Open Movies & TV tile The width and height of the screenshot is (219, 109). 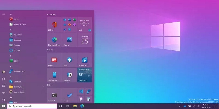coord(85,60)
